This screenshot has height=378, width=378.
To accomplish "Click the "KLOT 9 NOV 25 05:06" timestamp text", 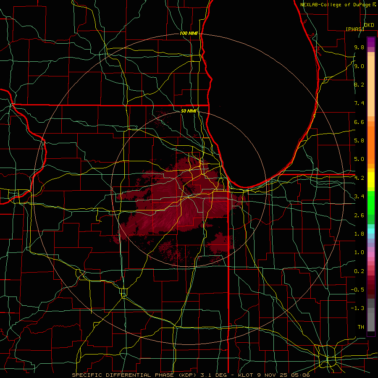I will pos(274,375).
